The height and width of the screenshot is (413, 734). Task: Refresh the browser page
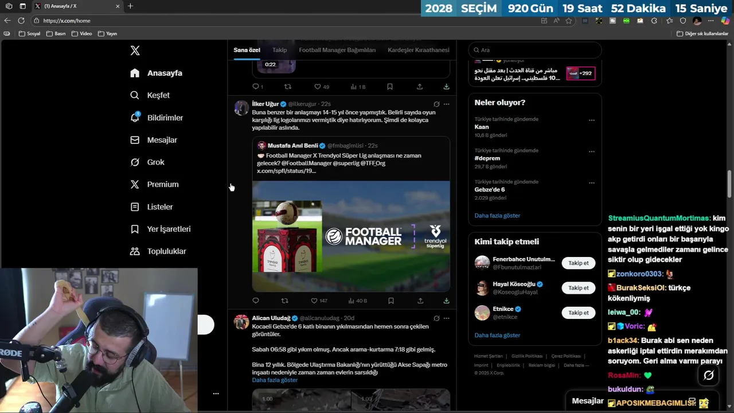pyautogui.click(x=21, y=21)
